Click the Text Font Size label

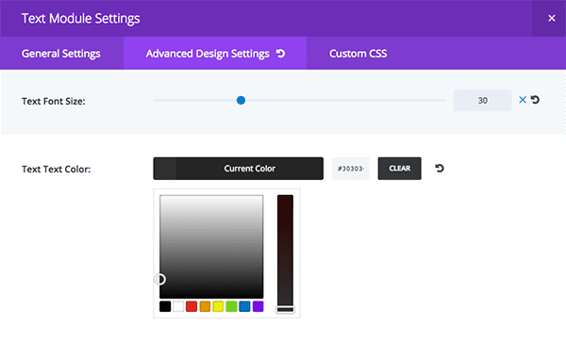click(x=54, y=102)
